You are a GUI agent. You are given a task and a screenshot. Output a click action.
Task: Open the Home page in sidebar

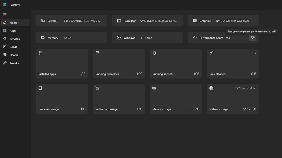coord(15,23)
